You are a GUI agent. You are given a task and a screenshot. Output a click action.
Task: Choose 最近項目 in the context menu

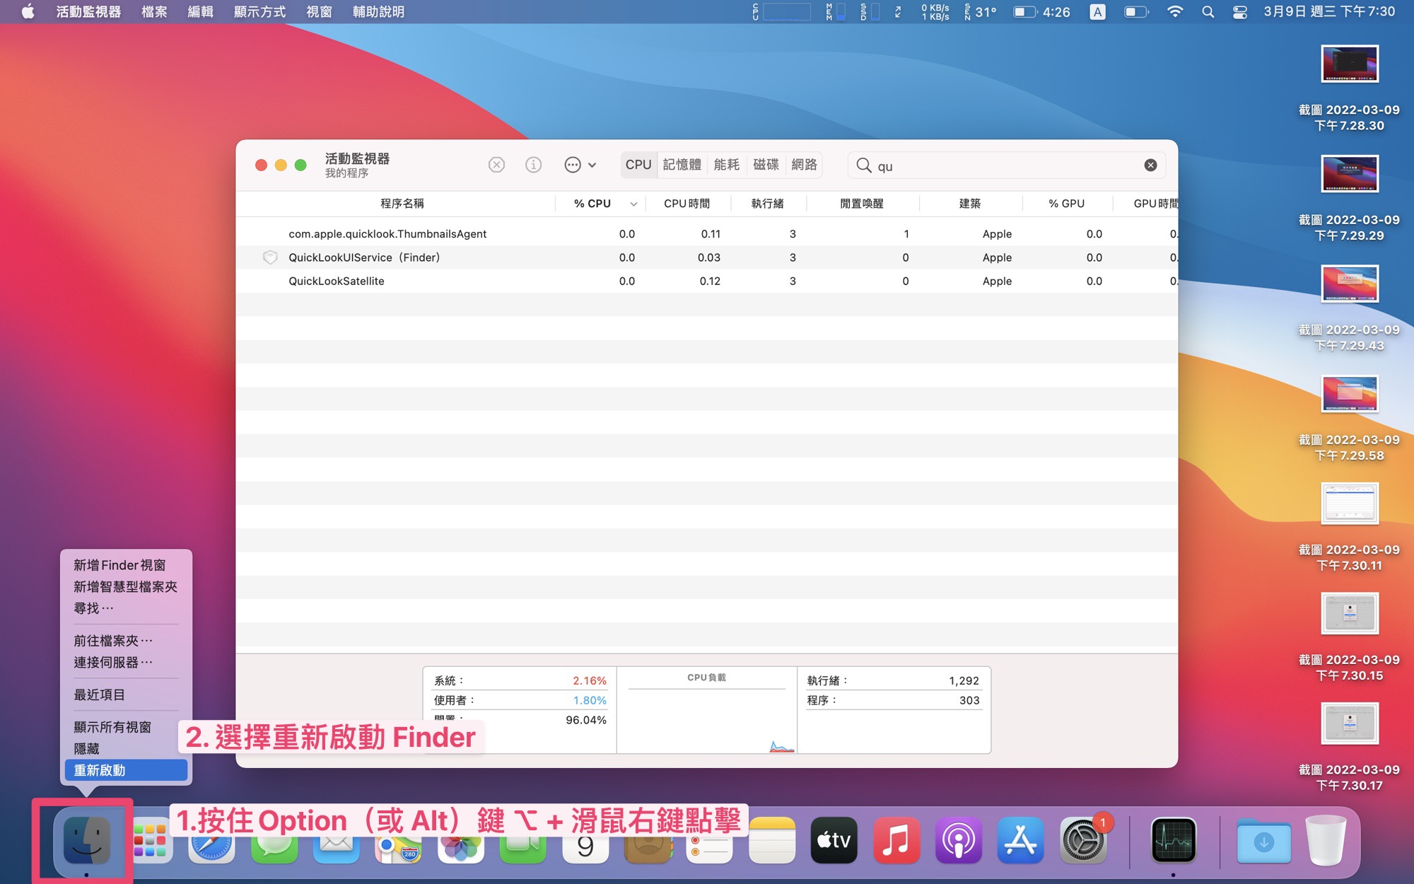pos(126,695)
